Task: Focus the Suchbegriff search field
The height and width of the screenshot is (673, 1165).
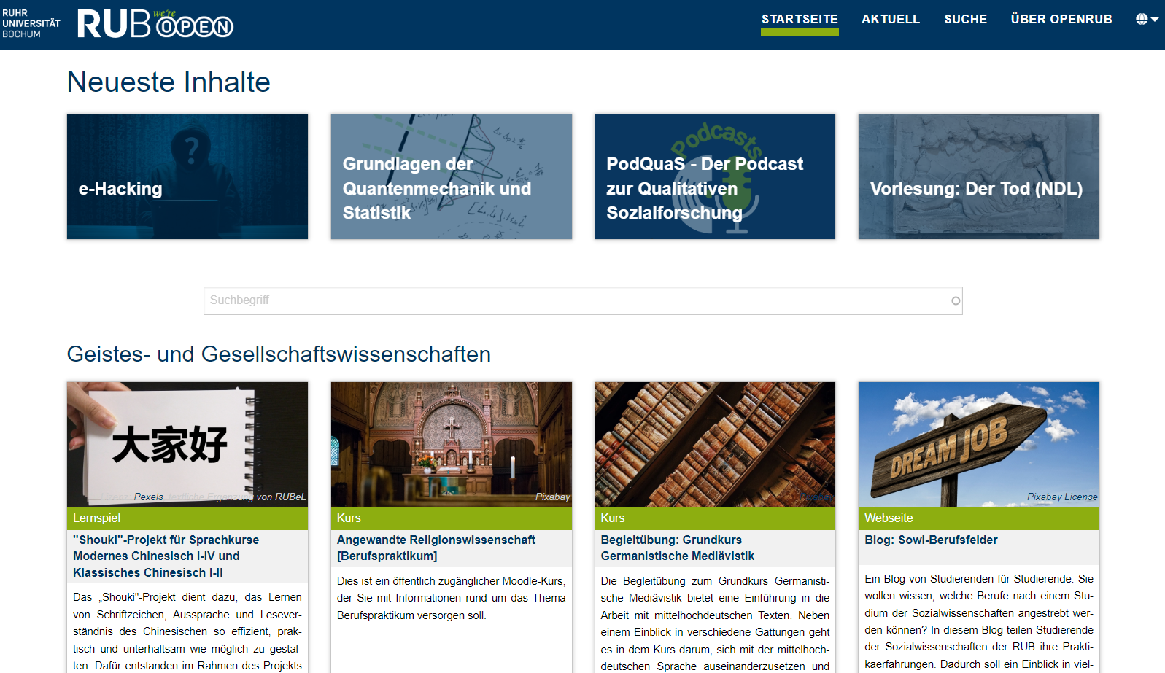Action: [583, 300]
